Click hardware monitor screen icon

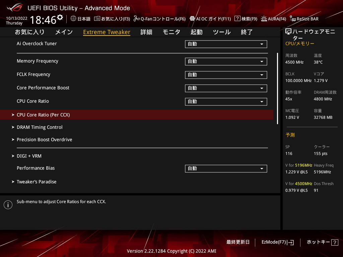(288, 32)
